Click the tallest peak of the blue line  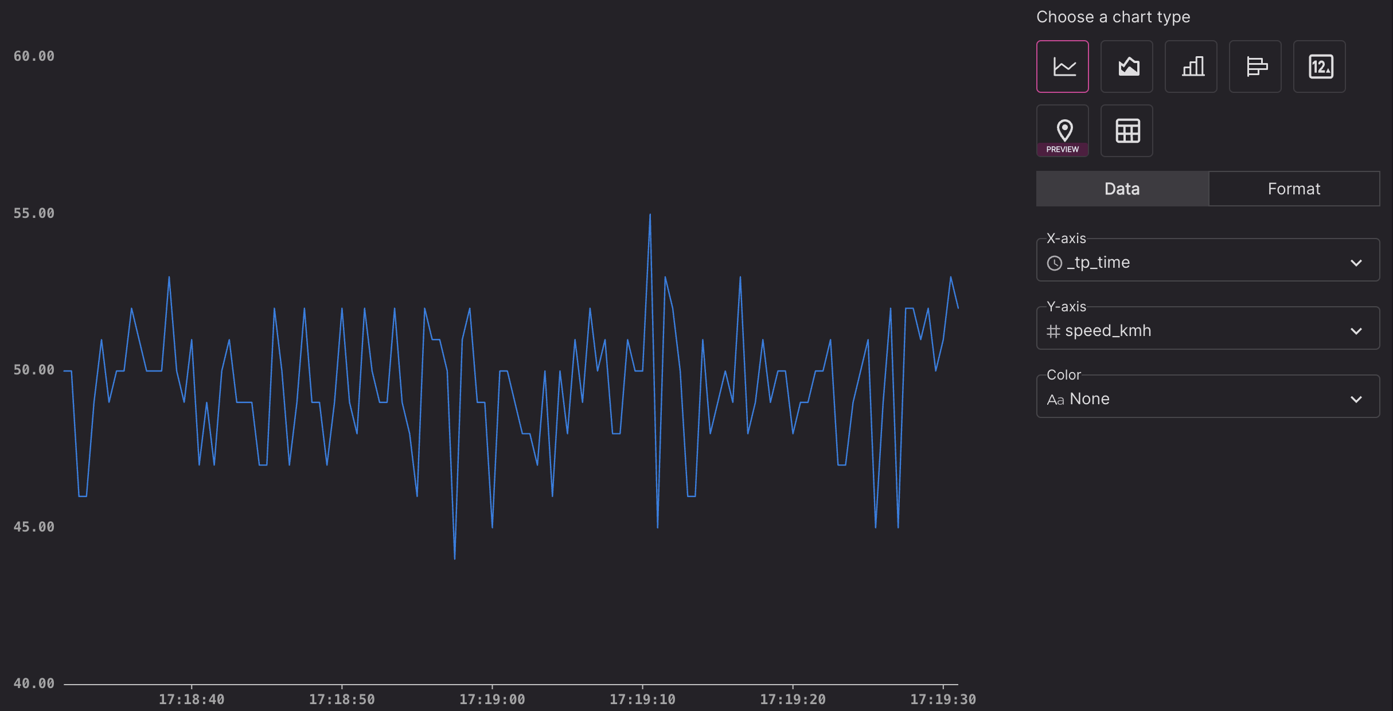point(649,215)
